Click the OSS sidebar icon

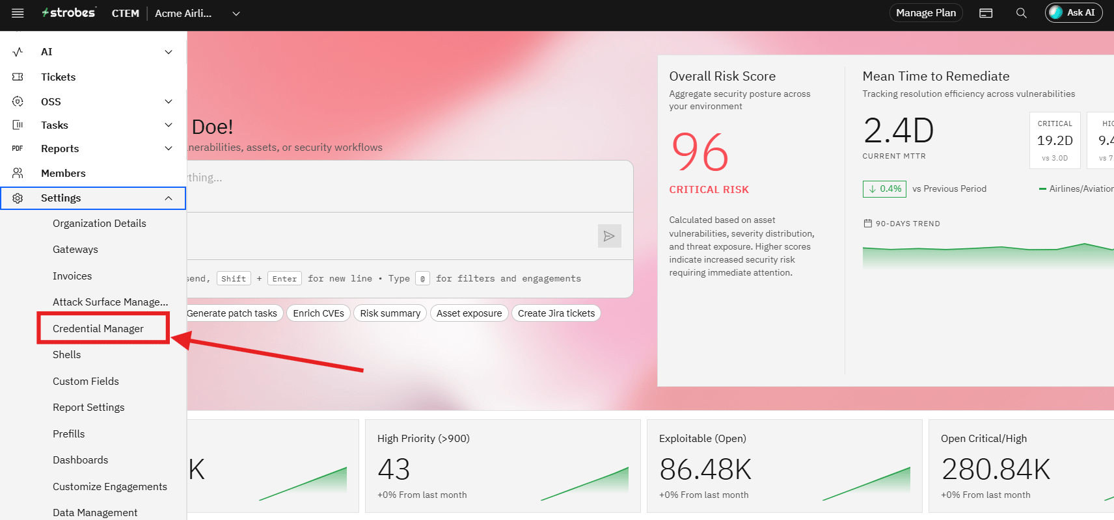point(18,101)
